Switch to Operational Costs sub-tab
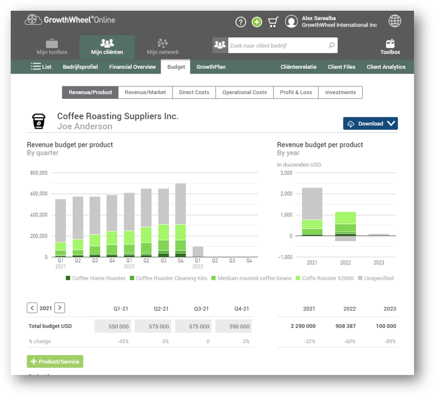This screenshot has height=396, width=435. click(245, 92)
